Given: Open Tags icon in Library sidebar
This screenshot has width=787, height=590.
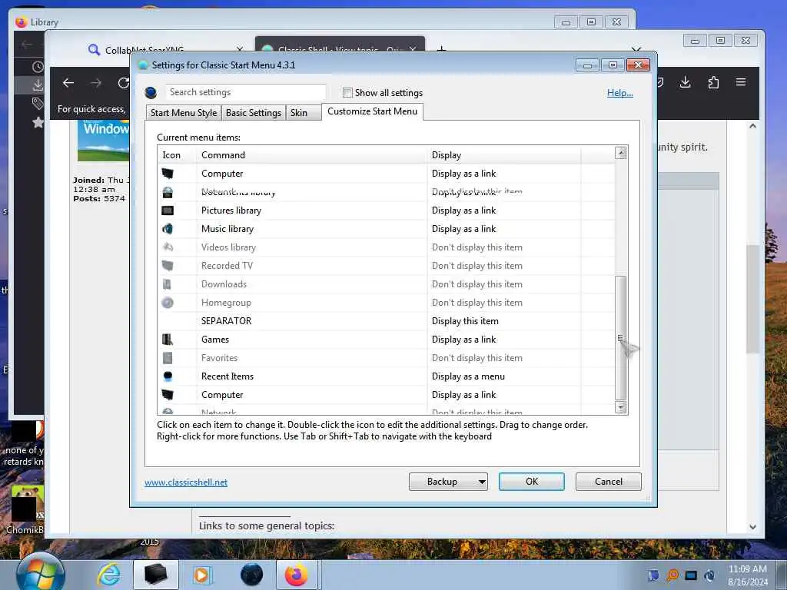Looking at the screenshot, I should [x=38, y=104].
